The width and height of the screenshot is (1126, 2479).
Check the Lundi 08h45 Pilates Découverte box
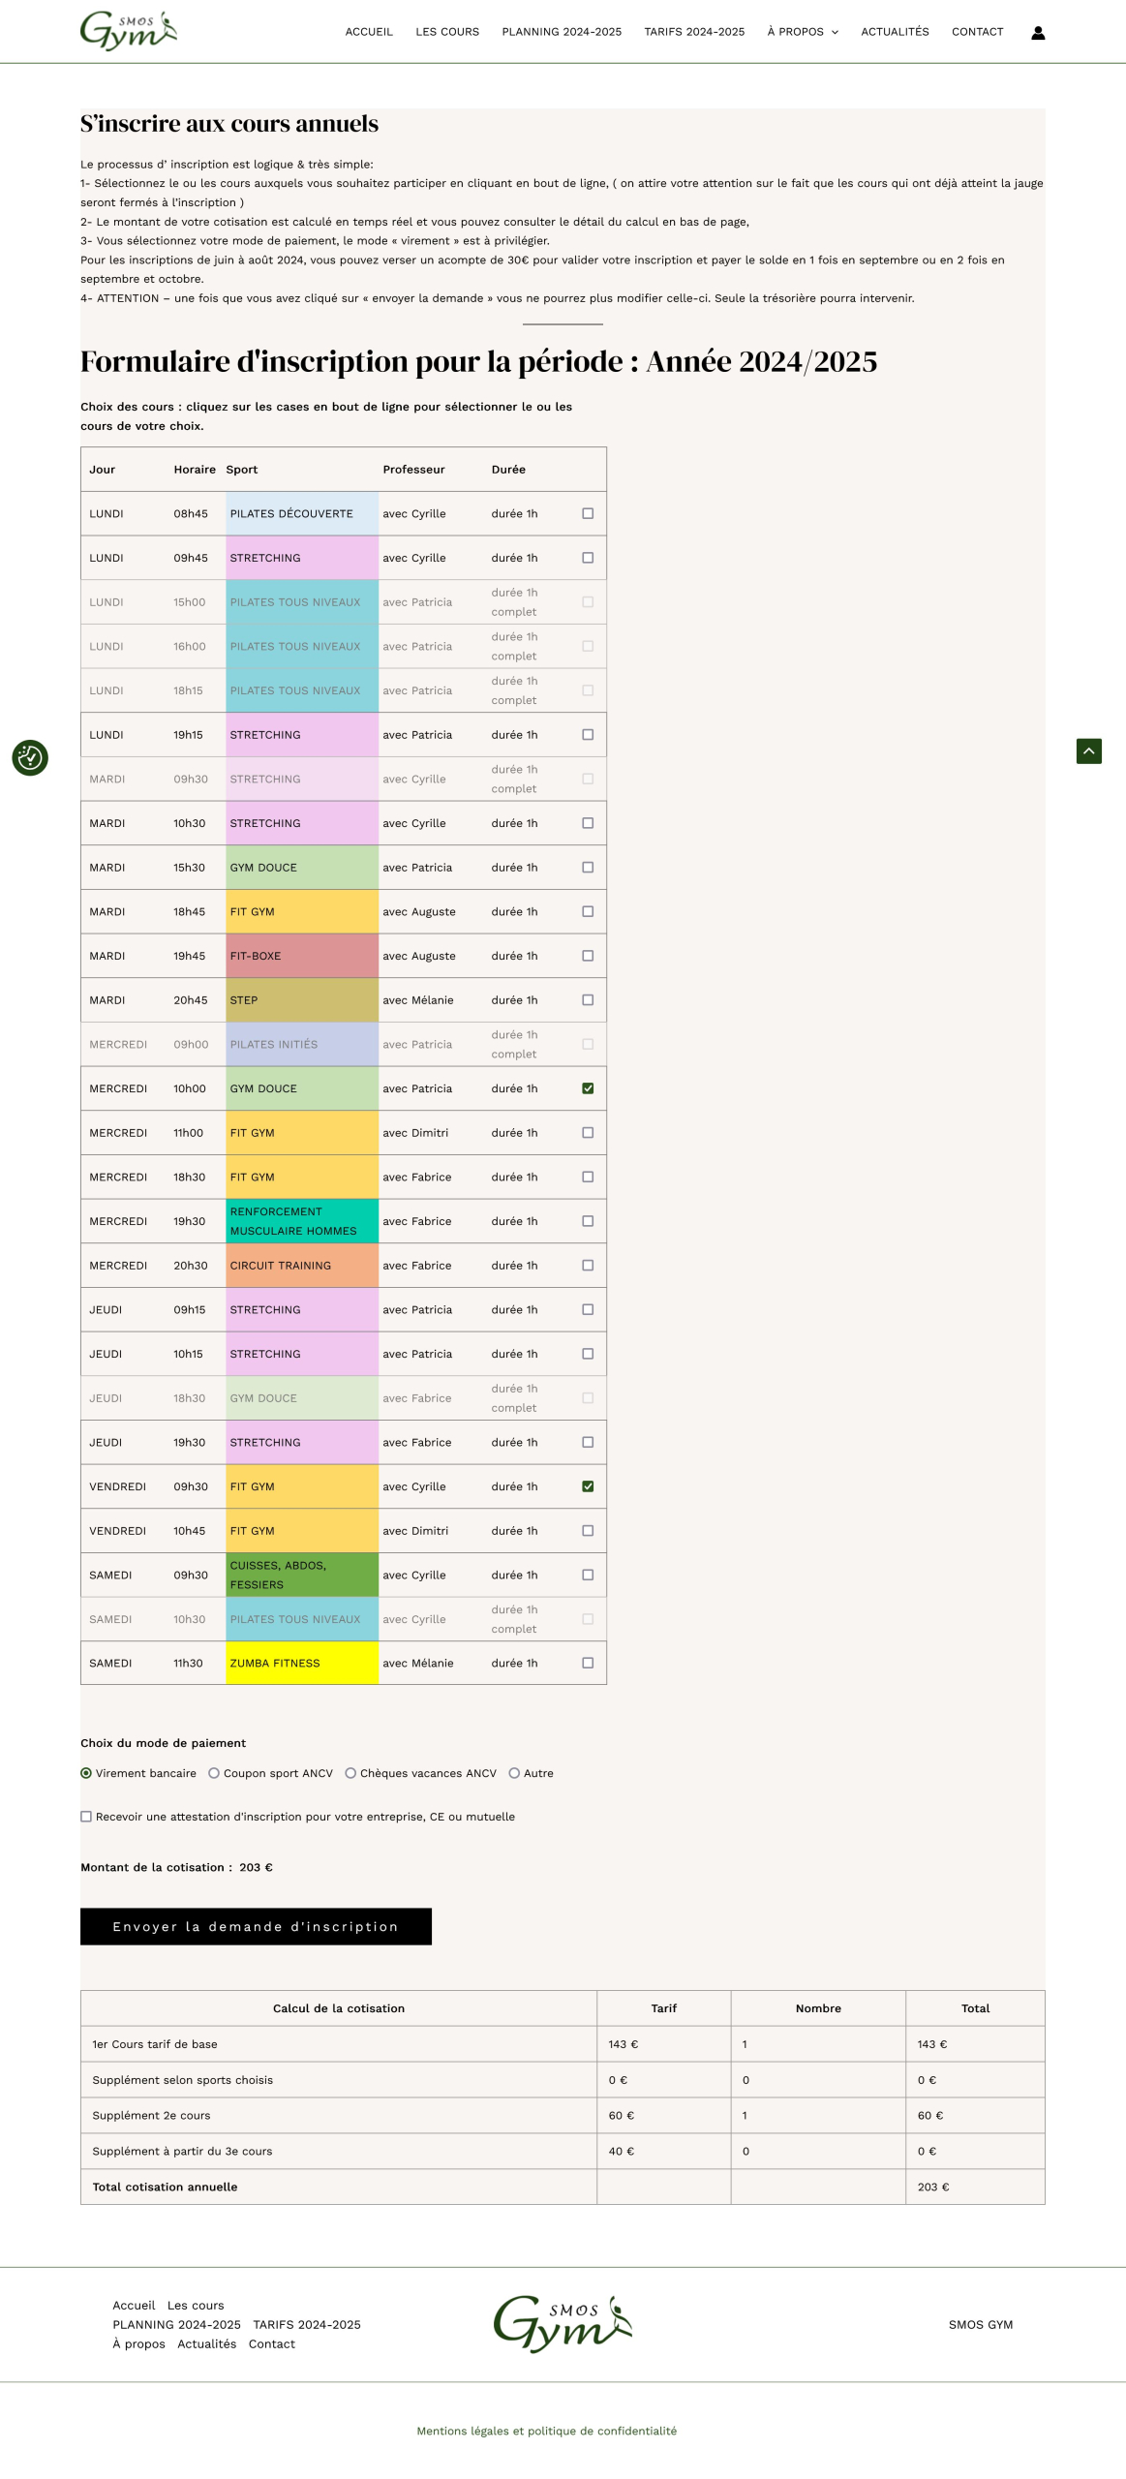pyautogui.click(x=588, y=514)
